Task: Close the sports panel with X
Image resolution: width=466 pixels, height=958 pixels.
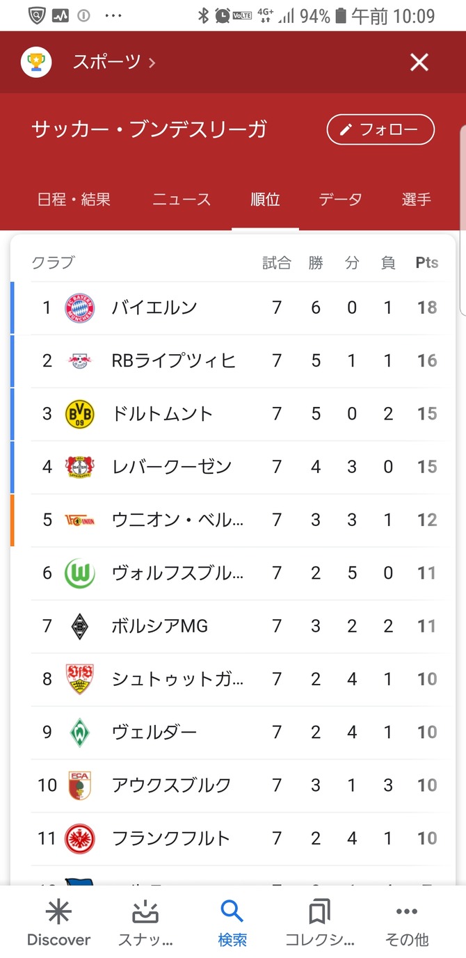Action: [x=419, y=63]
